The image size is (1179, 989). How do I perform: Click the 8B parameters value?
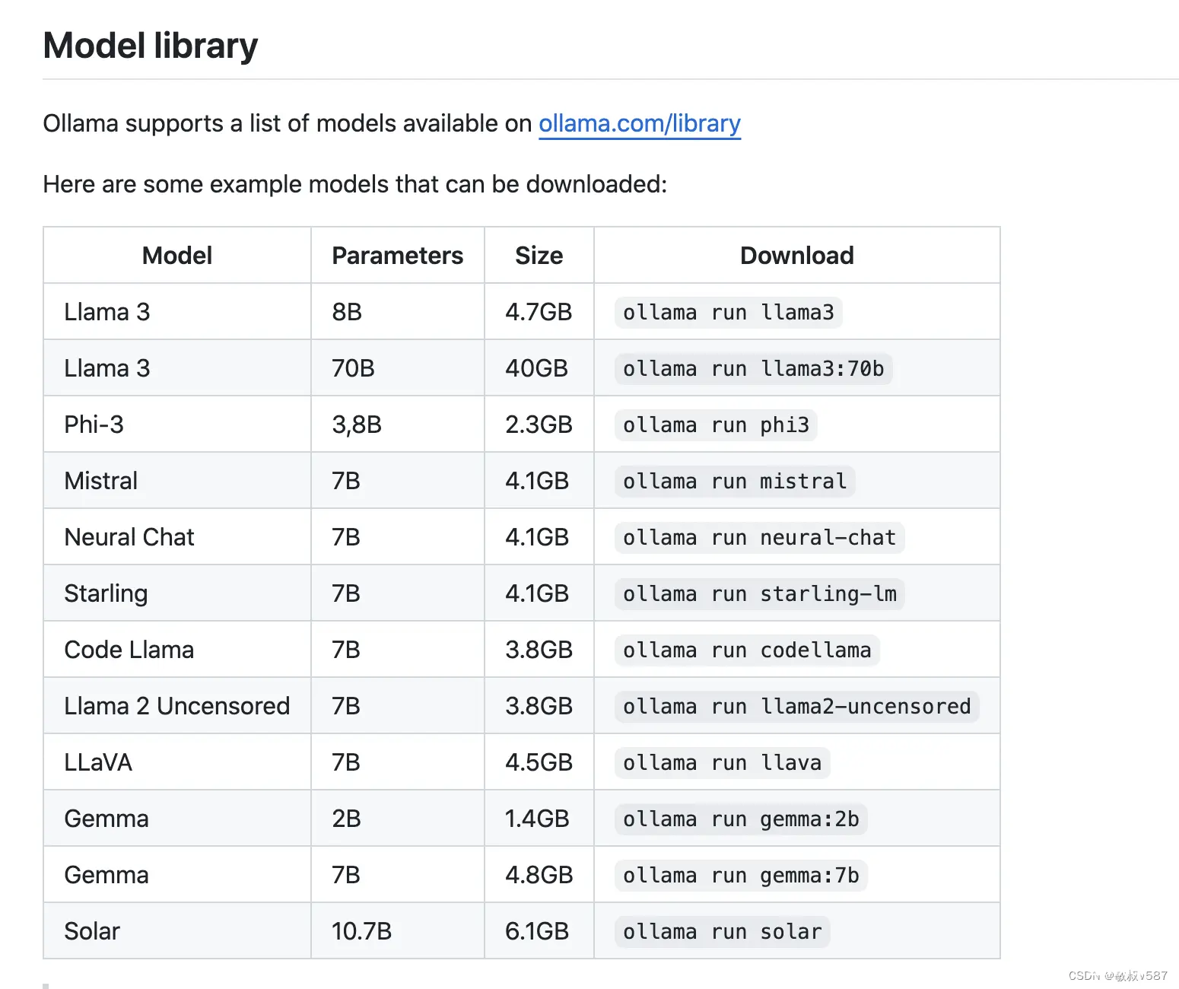point(347,312)
